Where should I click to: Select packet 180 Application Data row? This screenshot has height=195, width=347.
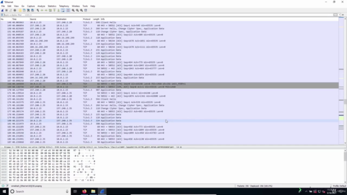click(169, 121)
